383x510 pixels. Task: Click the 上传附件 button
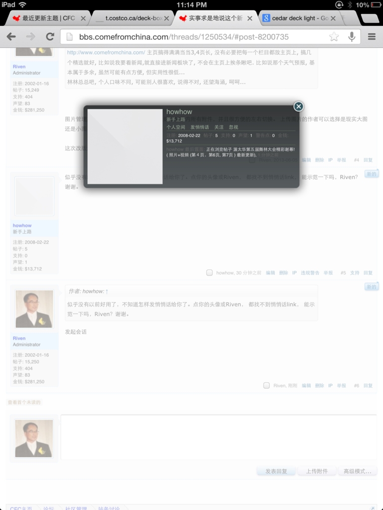point(317,471)
